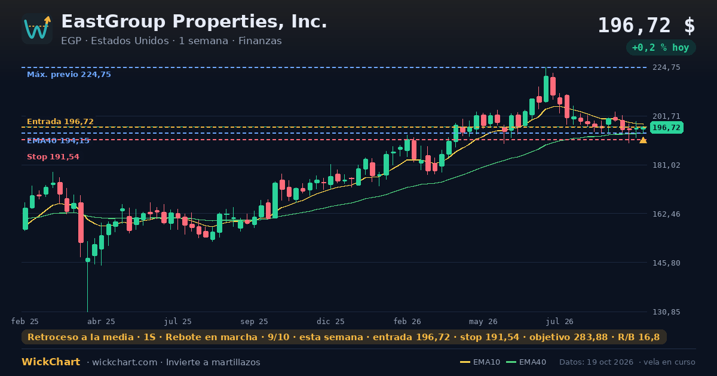Click the 162,46 axis value
Viewport: 717px width, 376px height.
(666, 214)
